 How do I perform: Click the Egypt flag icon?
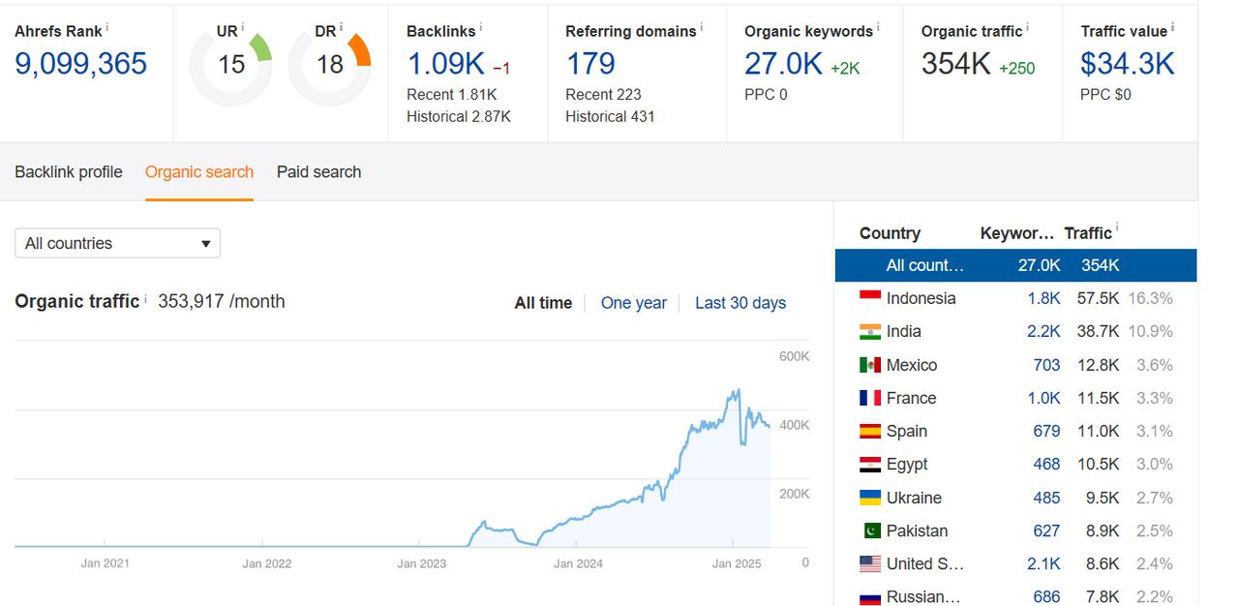pyautogui.click(x=869, y=465)
